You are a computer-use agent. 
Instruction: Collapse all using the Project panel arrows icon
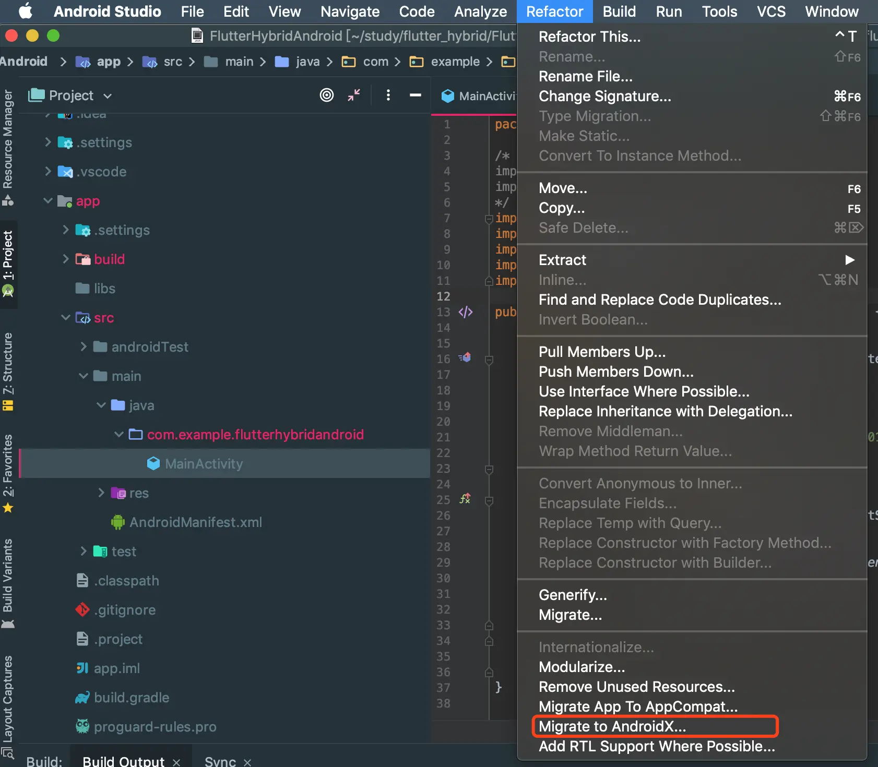pyautogui.click(x=354, y=95)
